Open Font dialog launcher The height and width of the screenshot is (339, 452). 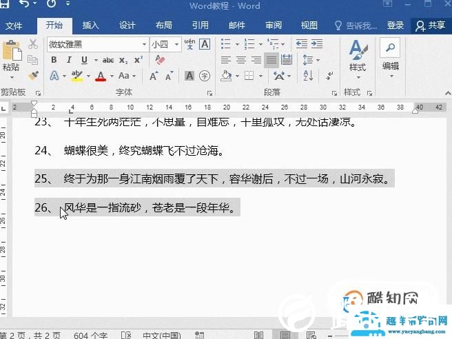209,94
